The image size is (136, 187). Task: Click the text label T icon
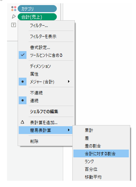coord(13,25)
